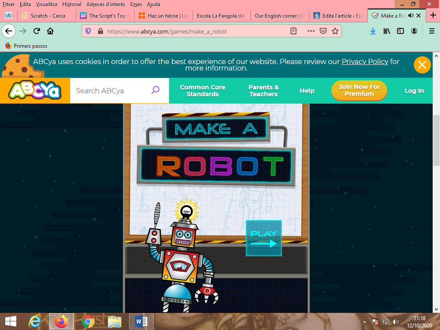Reload the page with the refresh icon
The height and width of the screenshot is (330, 440).
pos(37,31)
